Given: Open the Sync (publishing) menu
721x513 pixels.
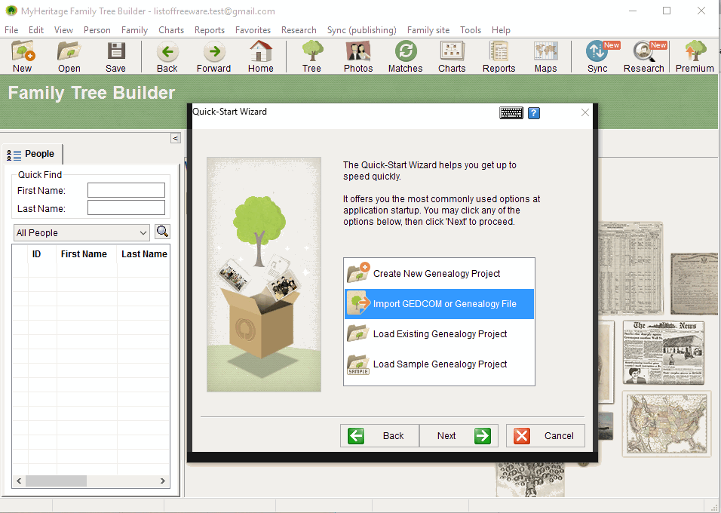Looking at the screenshot, I should [361, 30].
